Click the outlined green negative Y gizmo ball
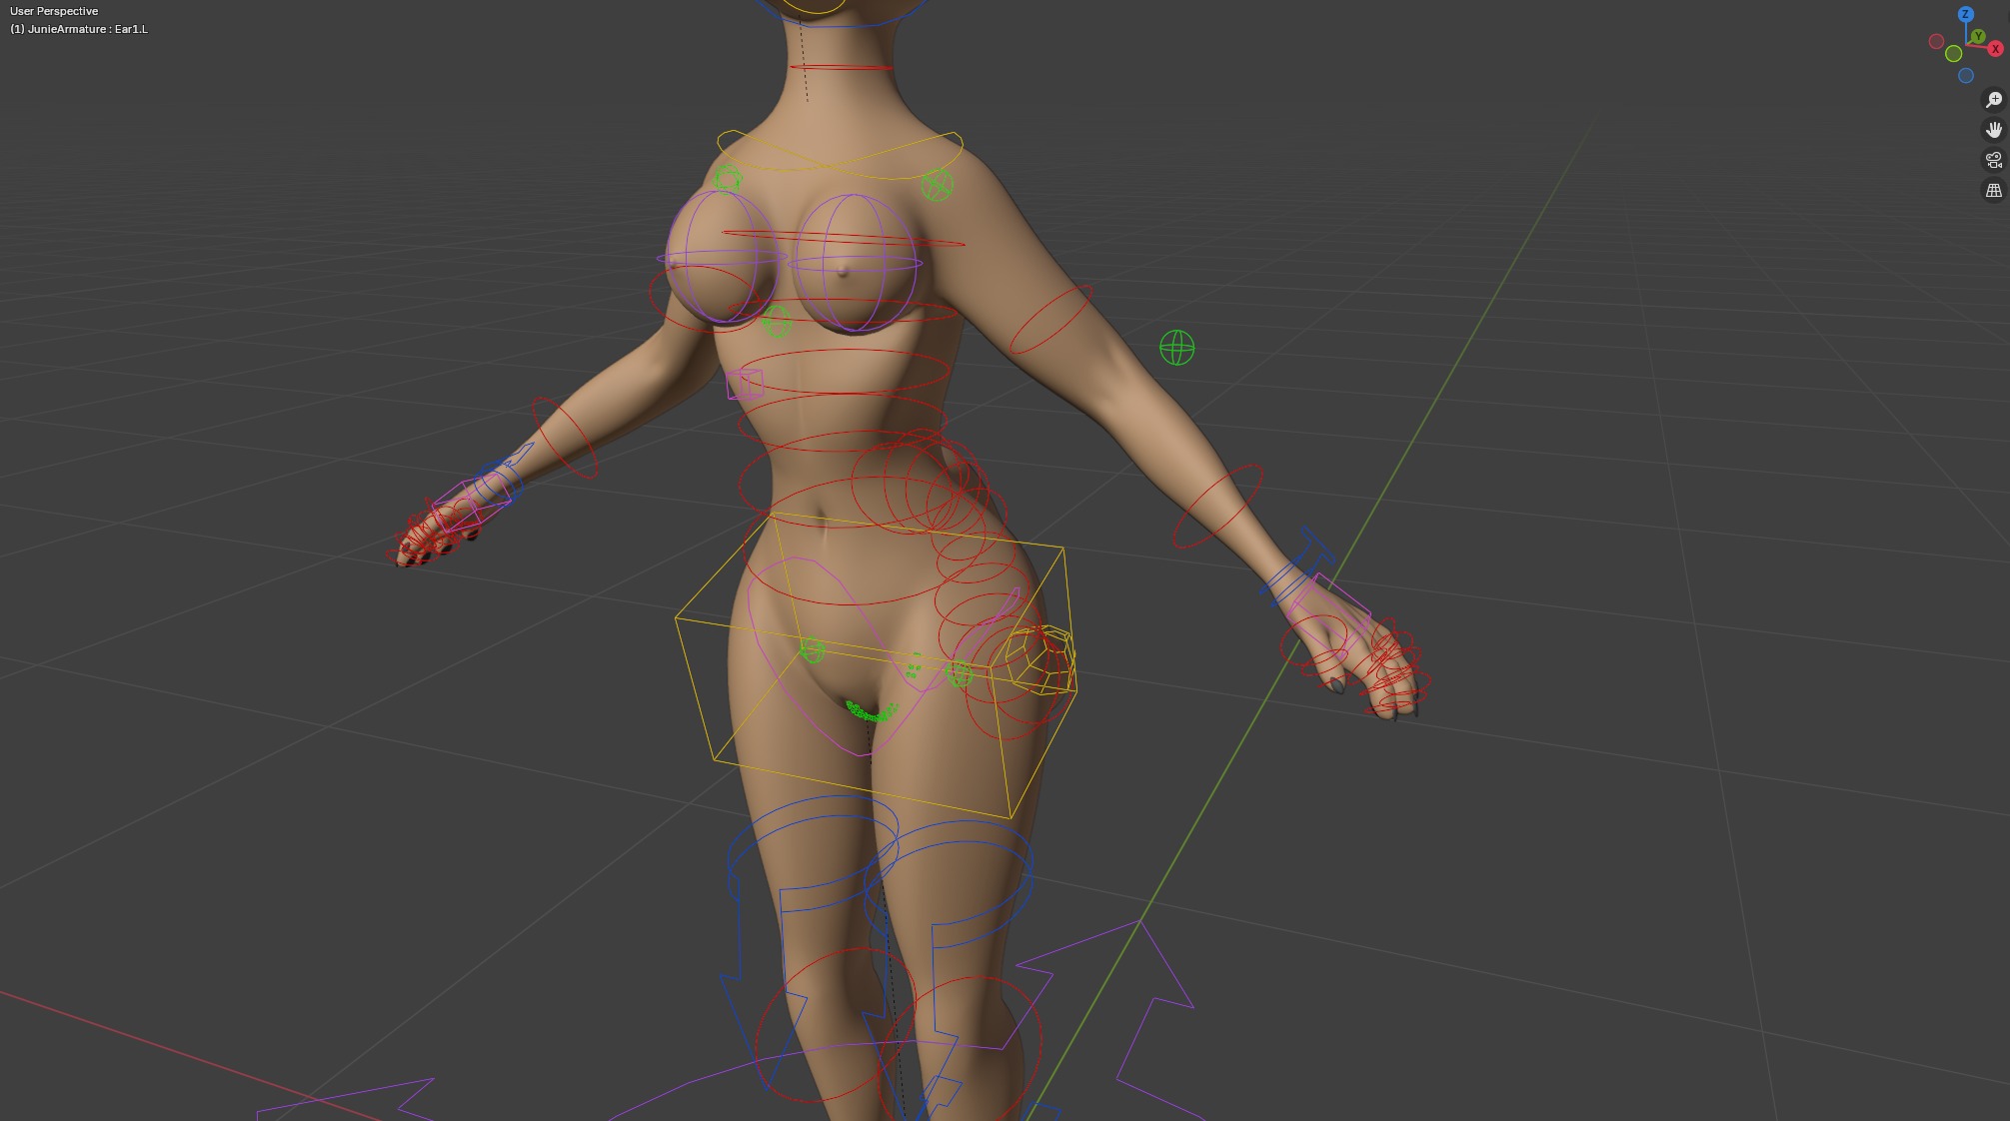This screenshot has width=2010, height=1121. click(1954, 54)
